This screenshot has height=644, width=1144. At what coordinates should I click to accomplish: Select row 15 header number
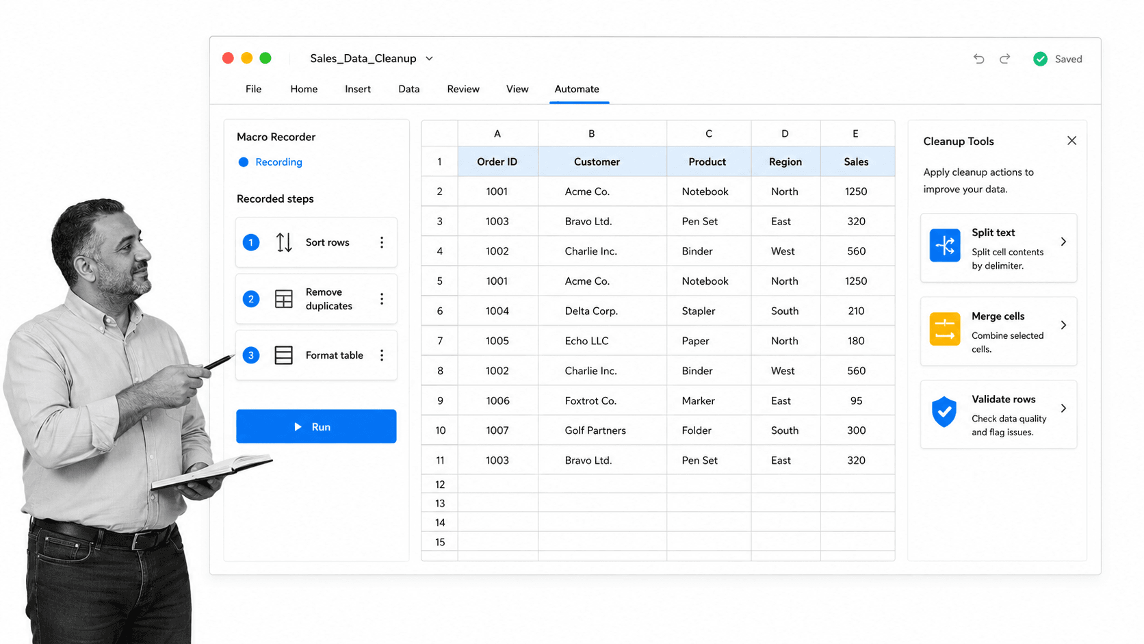coord(440,542)
